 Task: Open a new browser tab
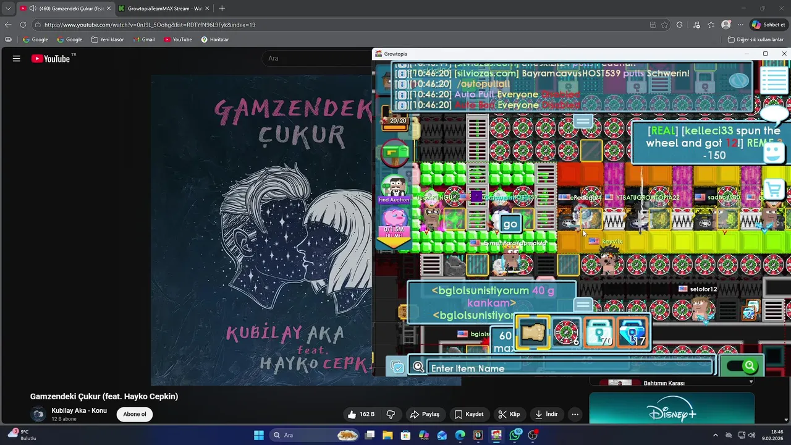(222, 9)
